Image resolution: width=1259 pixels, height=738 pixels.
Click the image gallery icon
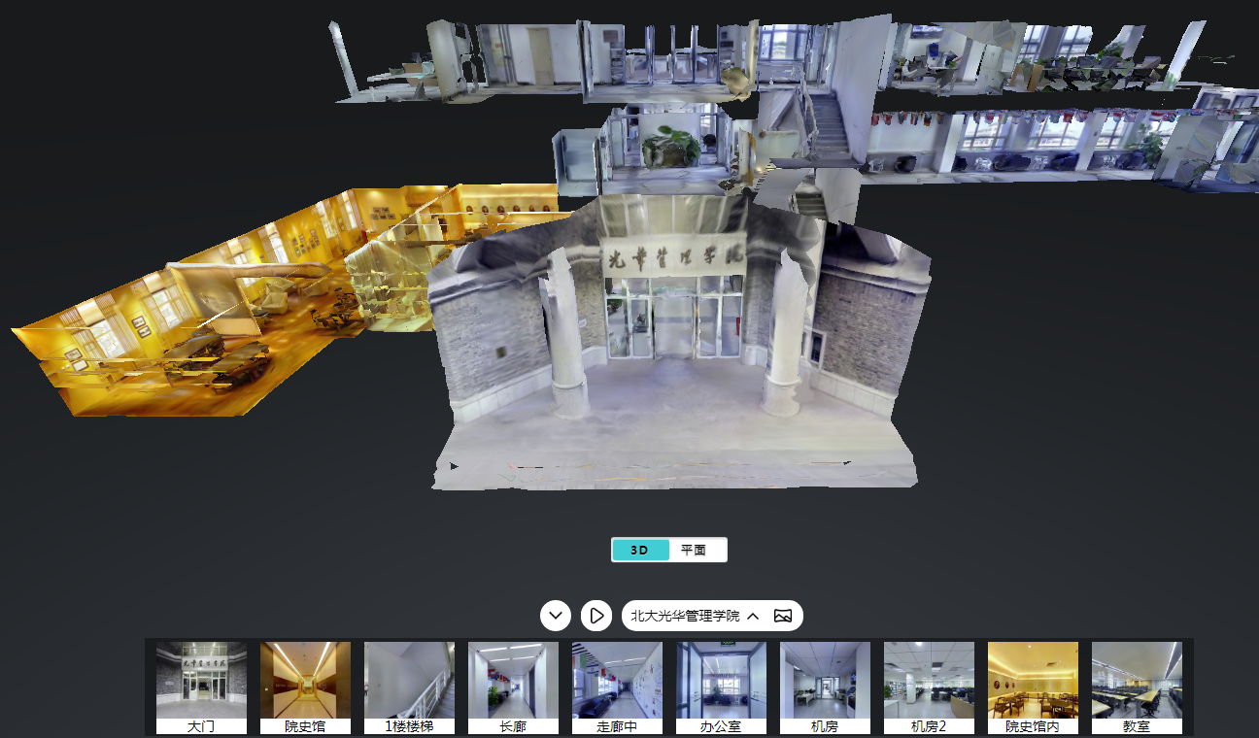click(783, 616)
